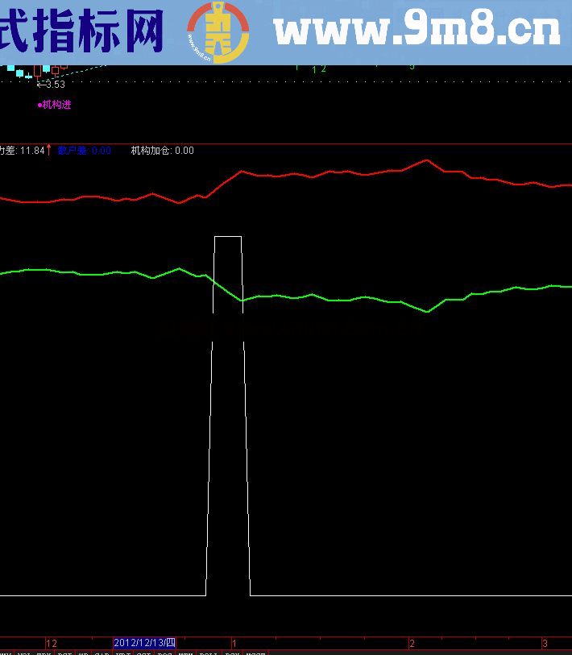This screenshot has height=655, width=572.
Task: Click the highlighted 2012/12/13 date label
Action: pos(144,643)
